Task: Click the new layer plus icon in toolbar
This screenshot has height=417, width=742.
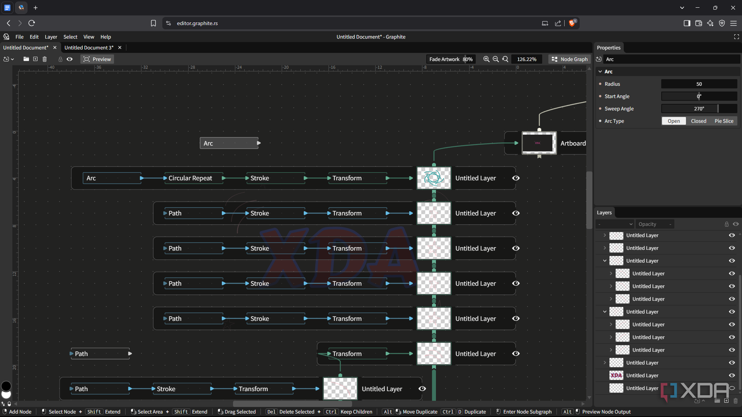Action: 35,59
